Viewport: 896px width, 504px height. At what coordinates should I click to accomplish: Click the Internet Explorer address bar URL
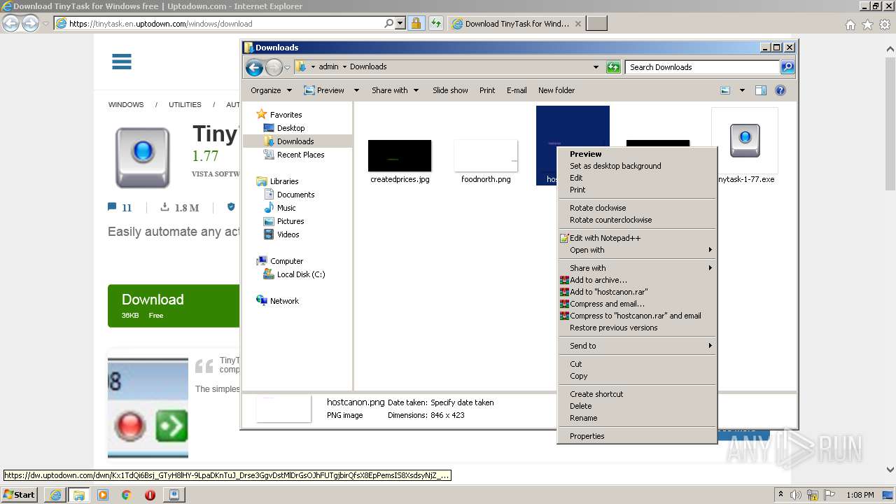tap(160, 24)
